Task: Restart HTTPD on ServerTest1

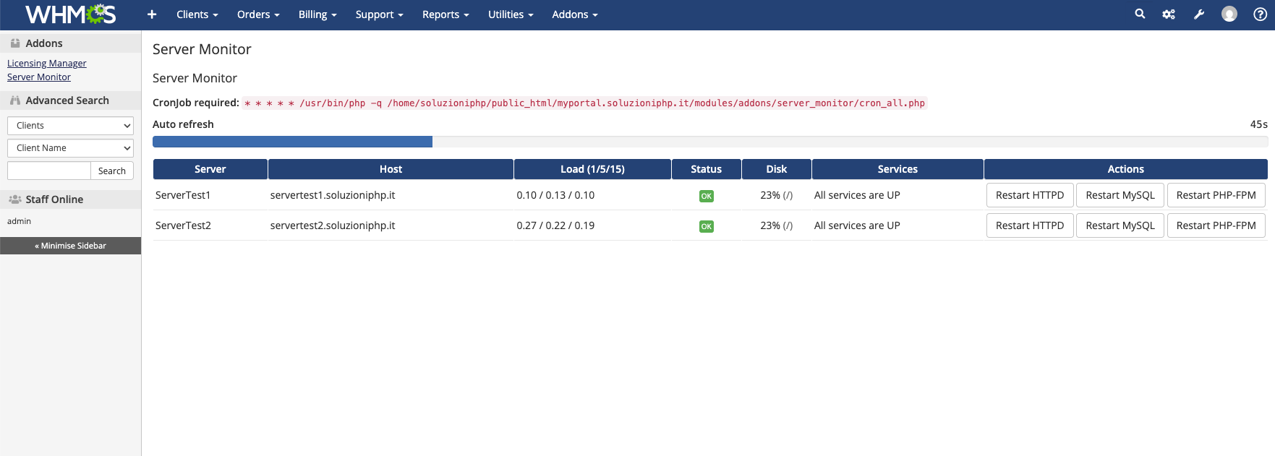Action: 1029,195
